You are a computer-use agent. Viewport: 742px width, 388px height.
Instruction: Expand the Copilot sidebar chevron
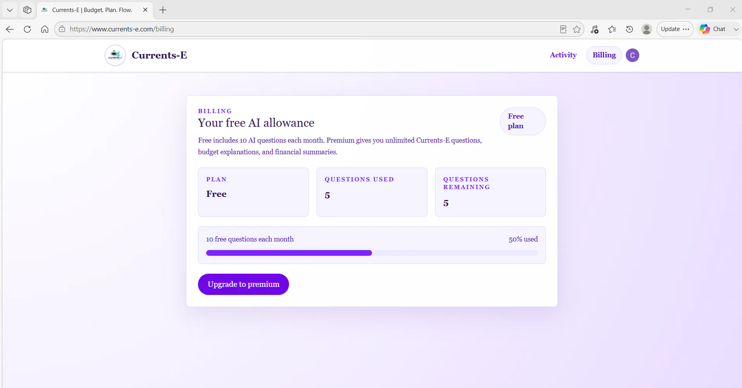[x=736, y=29]
